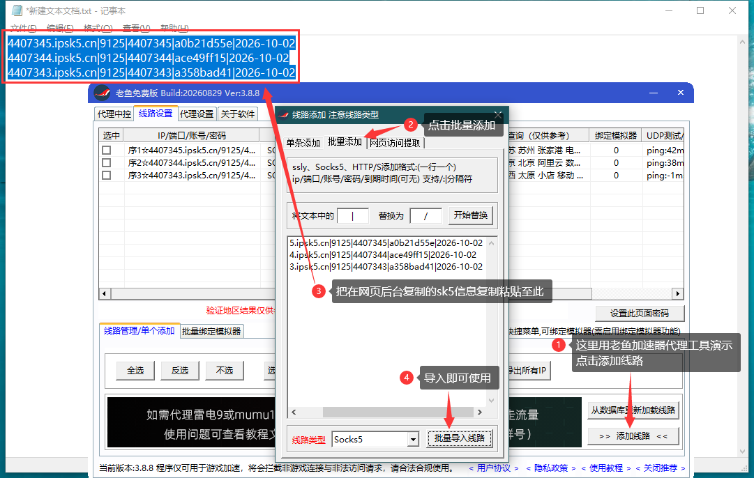The width and height of the screenshot is (754, 478).
Task: Click the Notepad line starting with 4407343.ipsk5.cn
Action: tap(151, 72)
